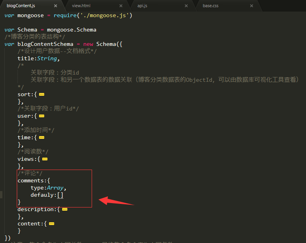Click the Array type keyword
This screenshot has width=306, height=243.
(x=55, y=188)
